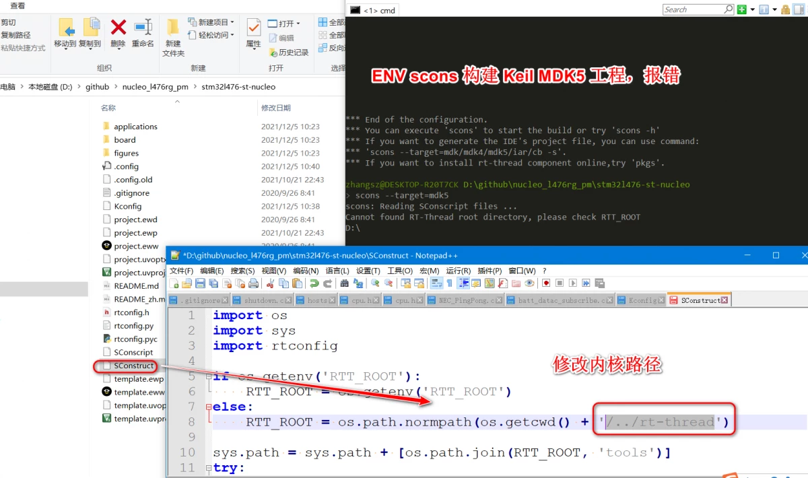Click the Close document icon in Notepad++ toolbar
Screen dimensions: 808x478
227,283
